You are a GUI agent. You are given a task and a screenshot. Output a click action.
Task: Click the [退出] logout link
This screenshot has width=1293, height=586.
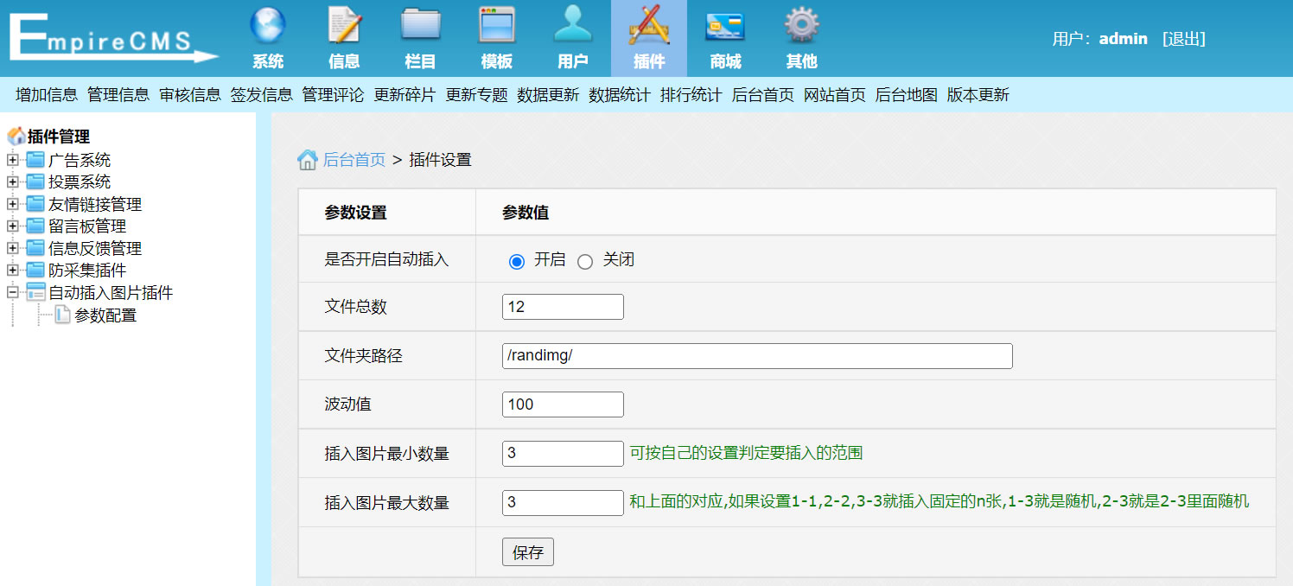pos(1185,39)
